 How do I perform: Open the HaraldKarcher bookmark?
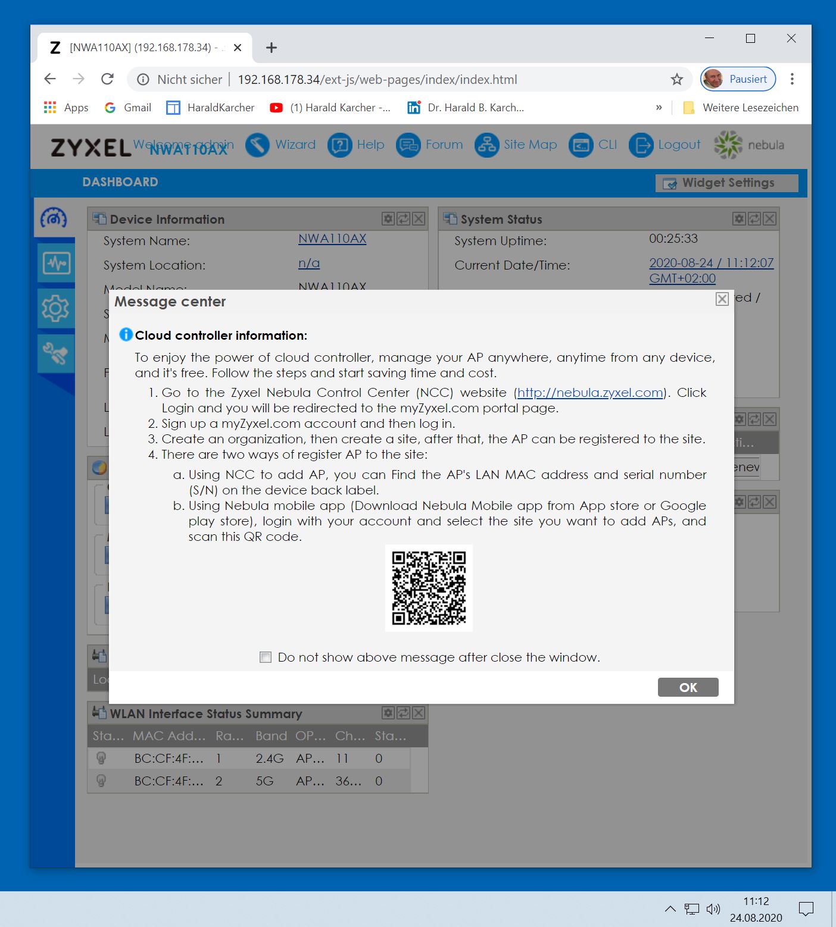point(210,108)
